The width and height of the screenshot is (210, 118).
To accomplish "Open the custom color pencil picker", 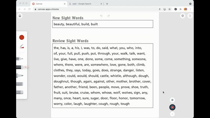I will (x=22, y=46).
